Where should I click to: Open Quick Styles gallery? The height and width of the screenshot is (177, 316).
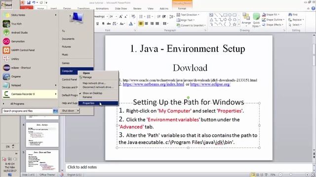[256, 20]
